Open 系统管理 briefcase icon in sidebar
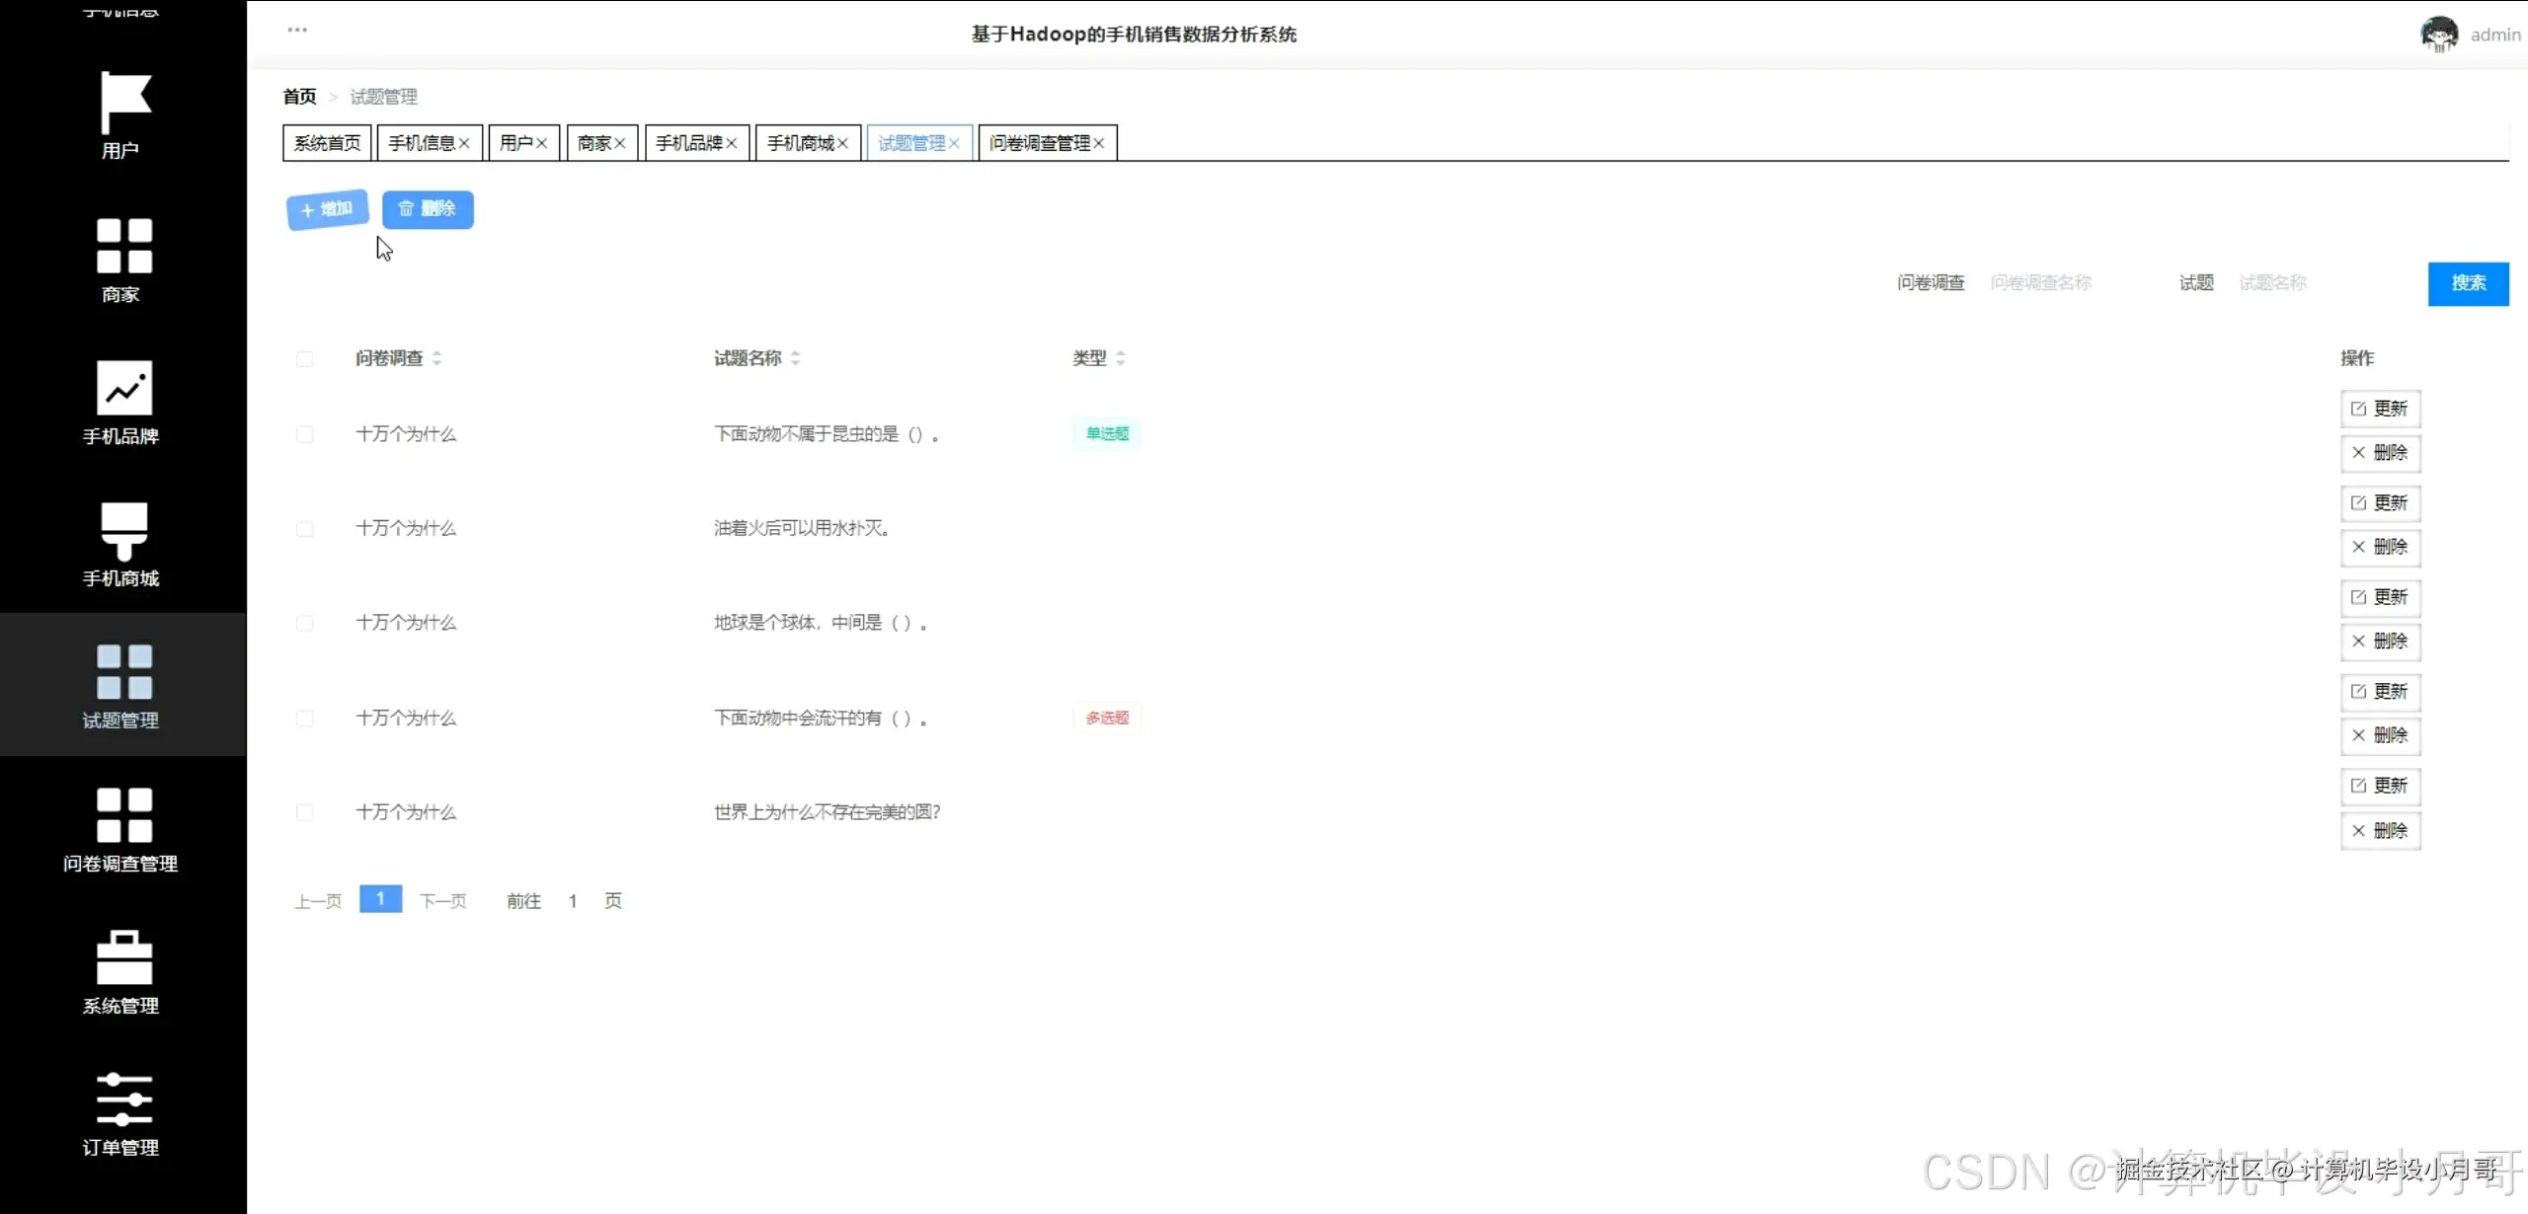Image resolution: width=2528 pixels, height=1214 pixels. pyautogui.click(x=123, y=957)
